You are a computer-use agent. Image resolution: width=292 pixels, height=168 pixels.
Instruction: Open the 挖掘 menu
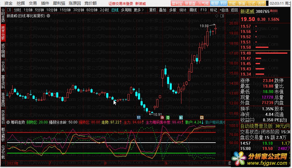coord(21,3)
